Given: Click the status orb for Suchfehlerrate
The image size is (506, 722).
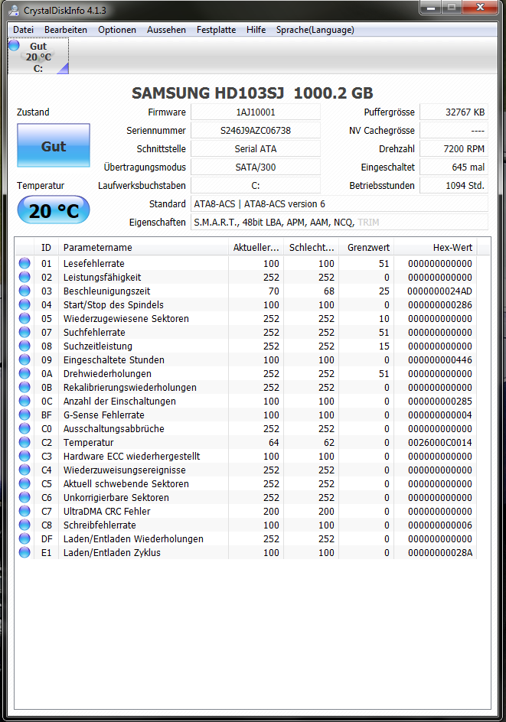Looking at the screenshot, I should [24, 332].
